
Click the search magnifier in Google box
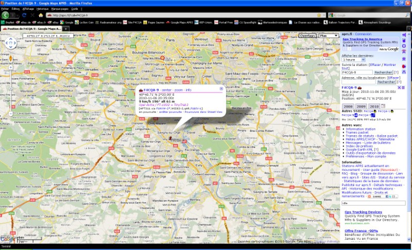point(407,15)
